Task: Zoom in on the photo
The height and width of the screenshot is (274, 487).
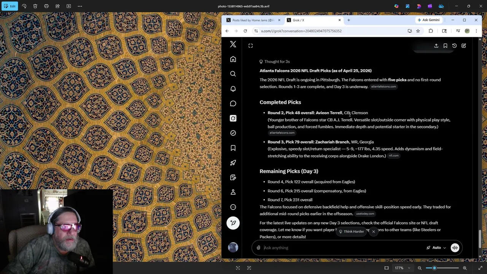Action: [465, 268]
